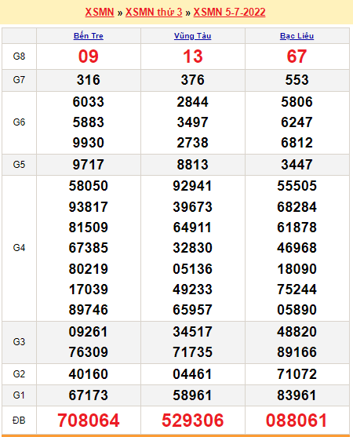Open the Bạc Liêu province link
Image resolution: width=353 pixels, height=437 pixels.
click(x=297, y=36)
